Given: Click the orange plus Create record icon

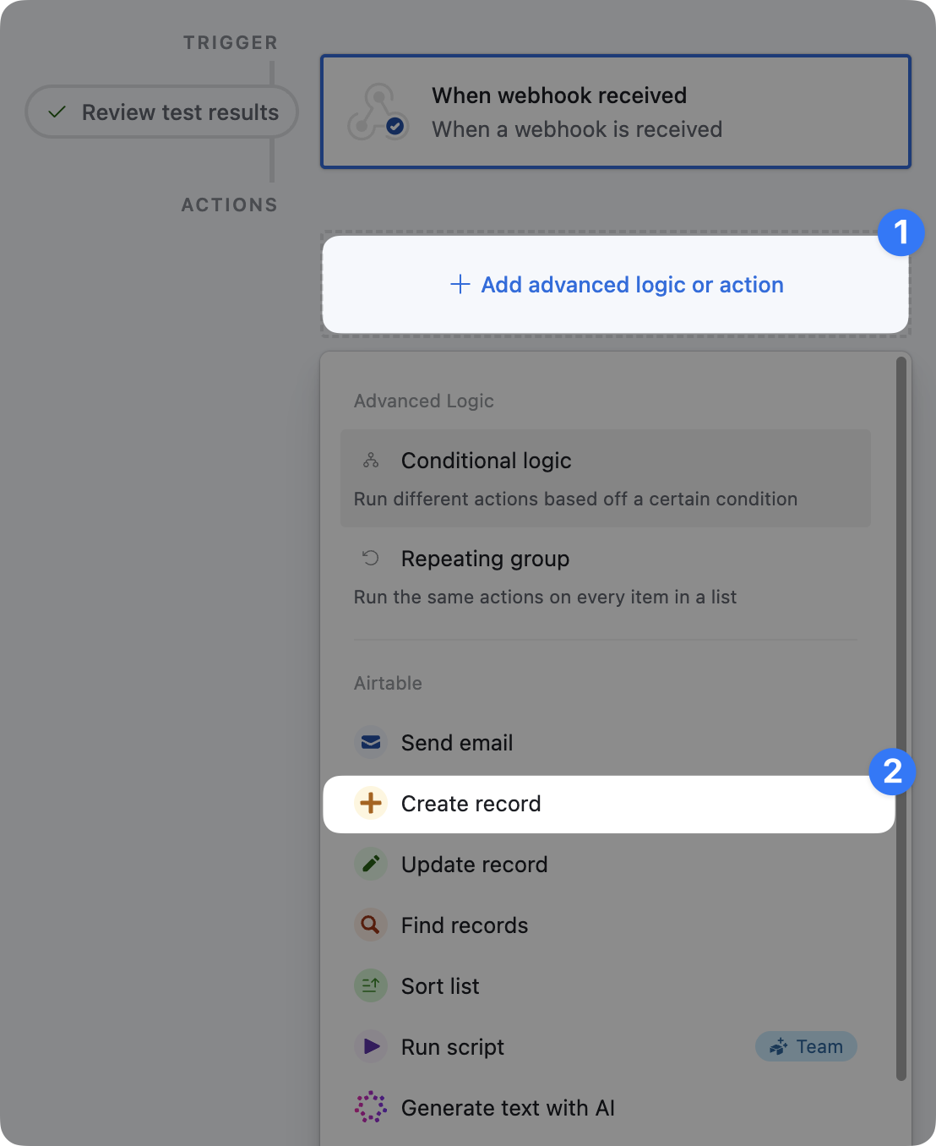Looking at the screenshot, I should click(370, 804).
